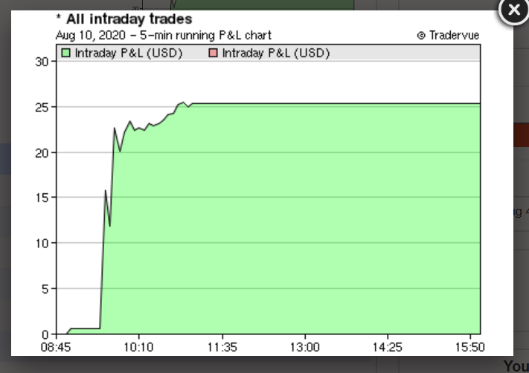Select the second Intraday P&L (USD) legend label
This screenshot has height=373, width=529.
point(275,53)
